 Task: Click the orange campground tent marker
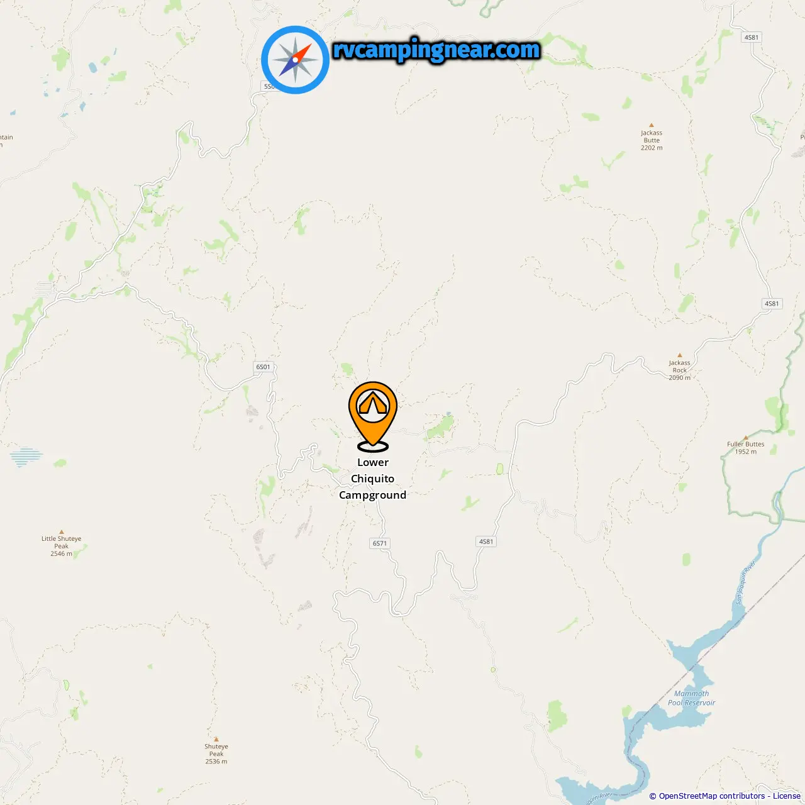[x=373, y=416]
